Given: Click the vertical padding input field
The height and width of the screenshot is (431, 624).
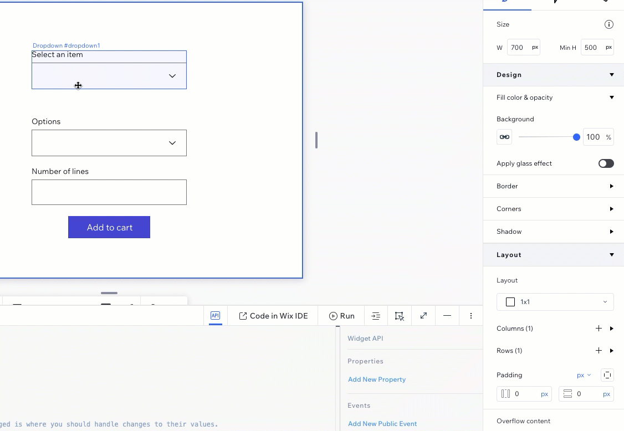Looking at the screenshot, I should click(x=586, y=394).
